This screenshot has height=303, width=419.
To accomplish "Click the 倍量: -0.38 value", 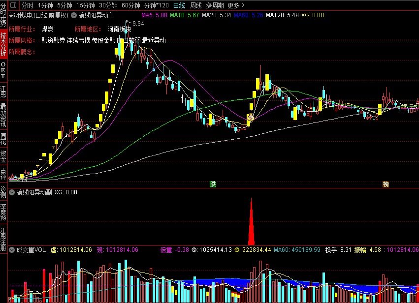I will point(174,250).
